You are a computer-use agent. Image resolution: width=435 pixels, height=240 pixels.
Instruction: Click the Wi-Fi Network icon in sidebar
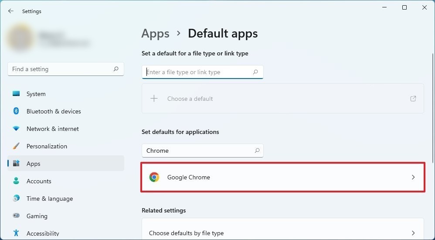(x=16, y=129)
